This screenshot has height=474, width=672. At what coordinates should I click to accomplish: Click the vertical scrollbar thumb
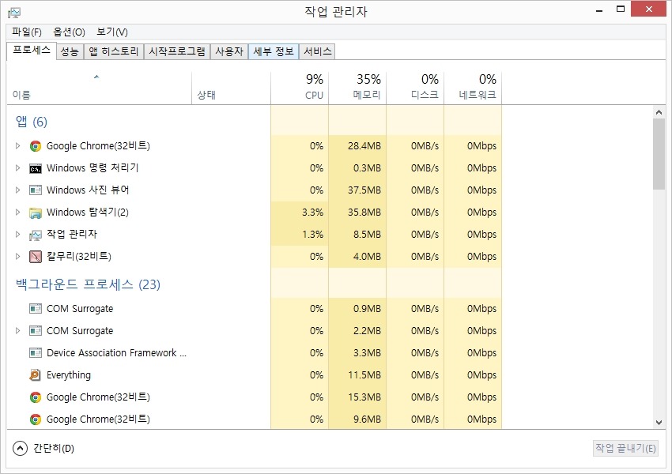tap(659, 154)
